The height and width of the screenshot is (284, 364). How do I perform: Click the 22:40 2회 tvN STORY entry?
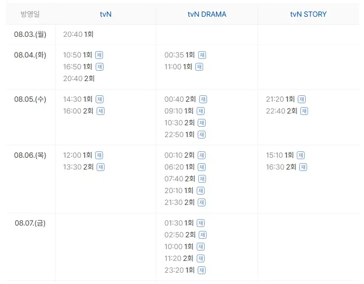coord(282,111)
